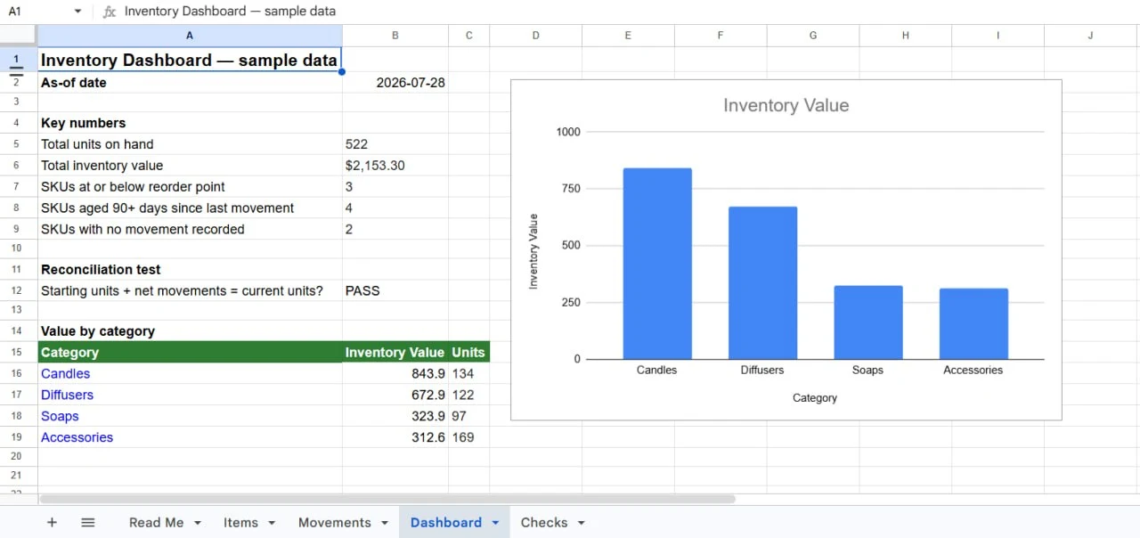Open the Movements tab dropdown arrow

(385, 523)
